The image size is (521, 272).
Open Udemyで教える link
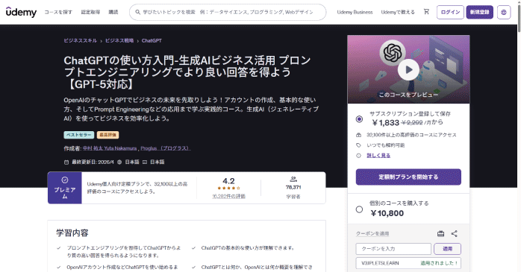click(x=398, y=12)
